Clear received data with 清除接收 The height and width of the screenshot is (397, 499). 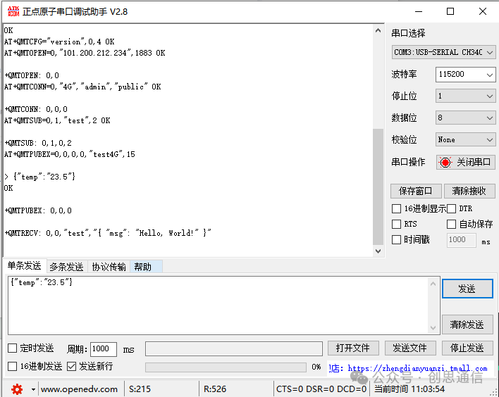point(469,191)
